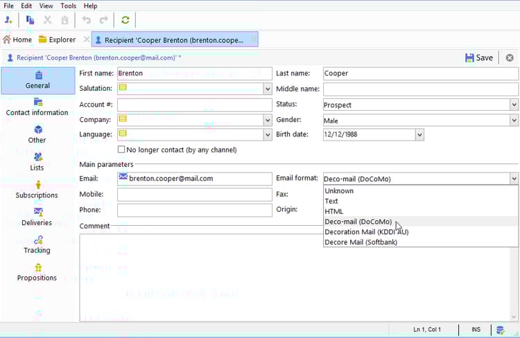Click the database icon in status bar
The width and height of the screenshot is (520, 338).
(500, 330)
